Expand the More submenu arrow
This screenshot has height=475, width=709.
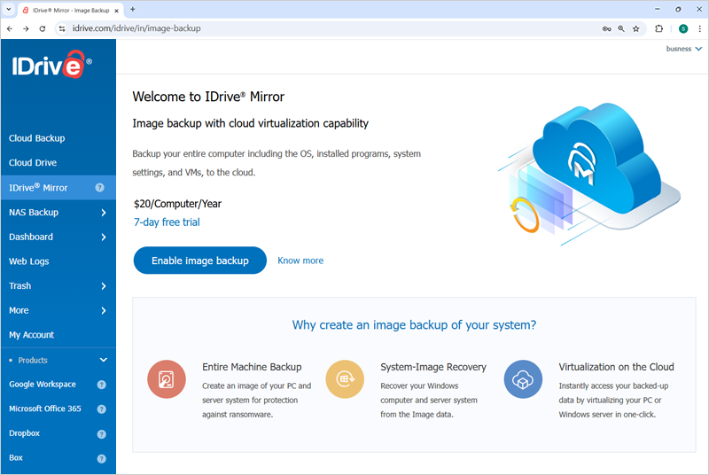pyautogui.click(x=104, y=310)
